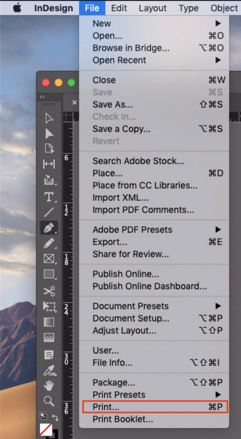The image size is (241, 439).
Task: Select the Page tool
Action: [49, 149]
